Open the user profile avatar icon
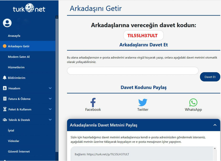Screen dimensions: 221x161 [x=7, y=23]
